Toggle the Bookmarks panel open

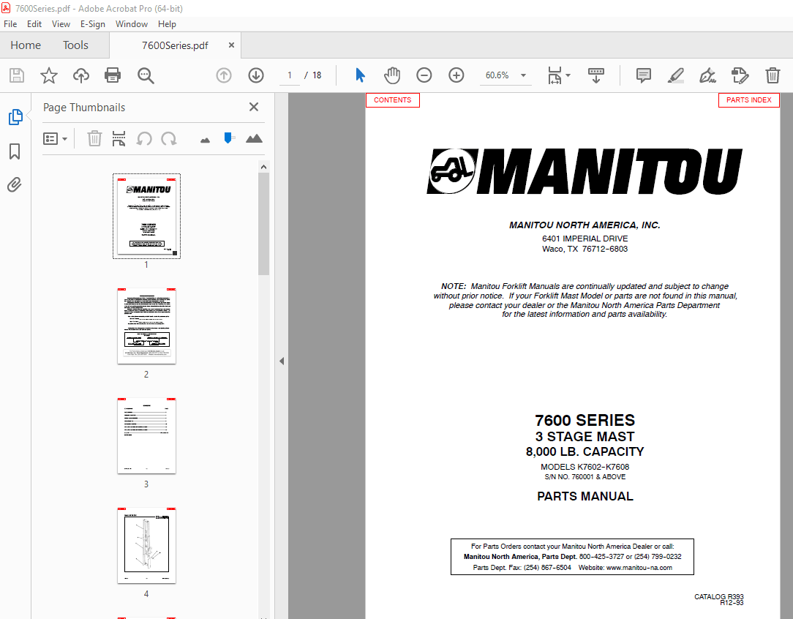[x=14, y=151]
